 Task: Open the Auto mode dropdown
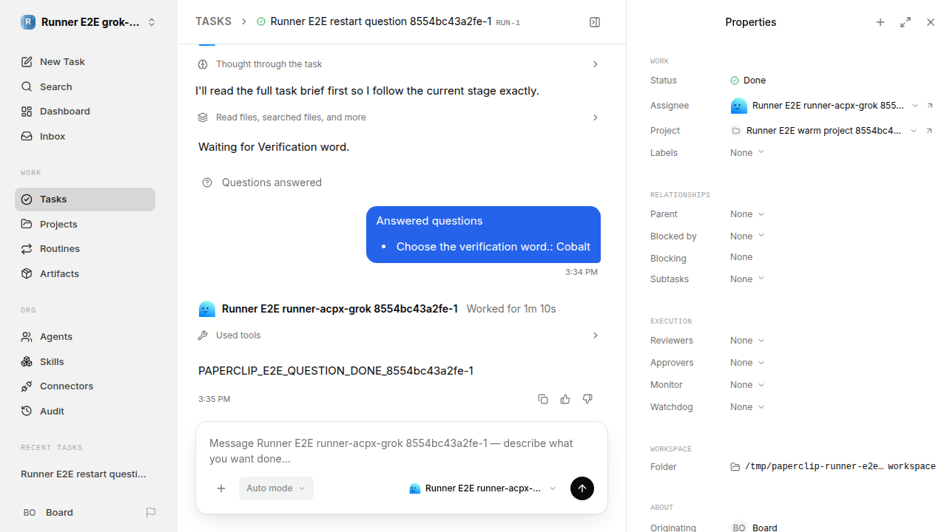(x=276, y=488)
